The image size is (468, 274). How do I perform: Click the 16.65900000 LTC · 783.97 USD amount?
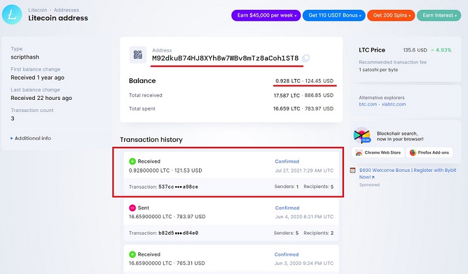[x=167, y=217]
